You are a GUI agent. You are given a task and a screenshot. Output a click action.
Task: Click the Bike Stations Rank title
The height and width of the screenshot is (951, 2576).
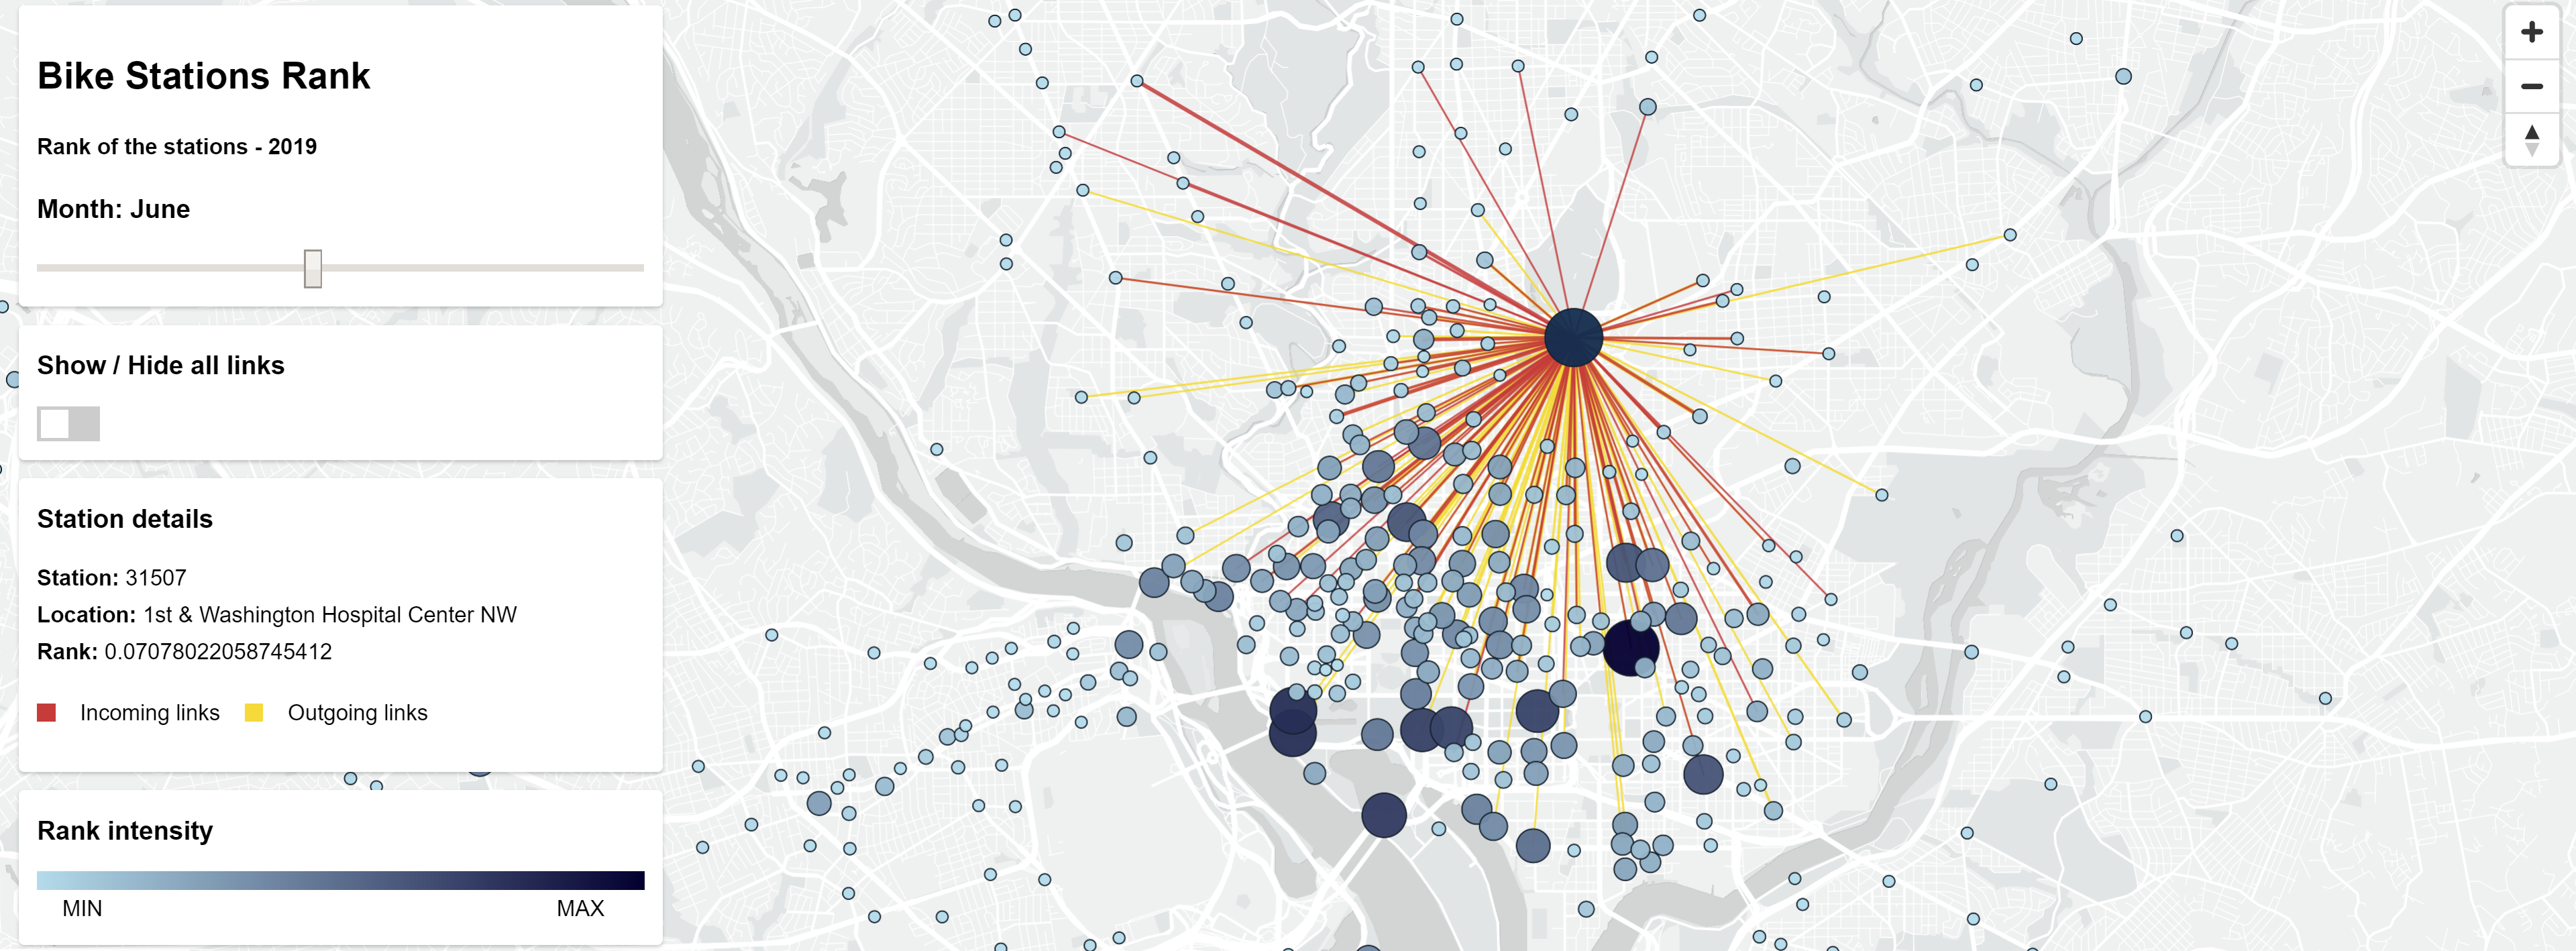coord(203,76)
